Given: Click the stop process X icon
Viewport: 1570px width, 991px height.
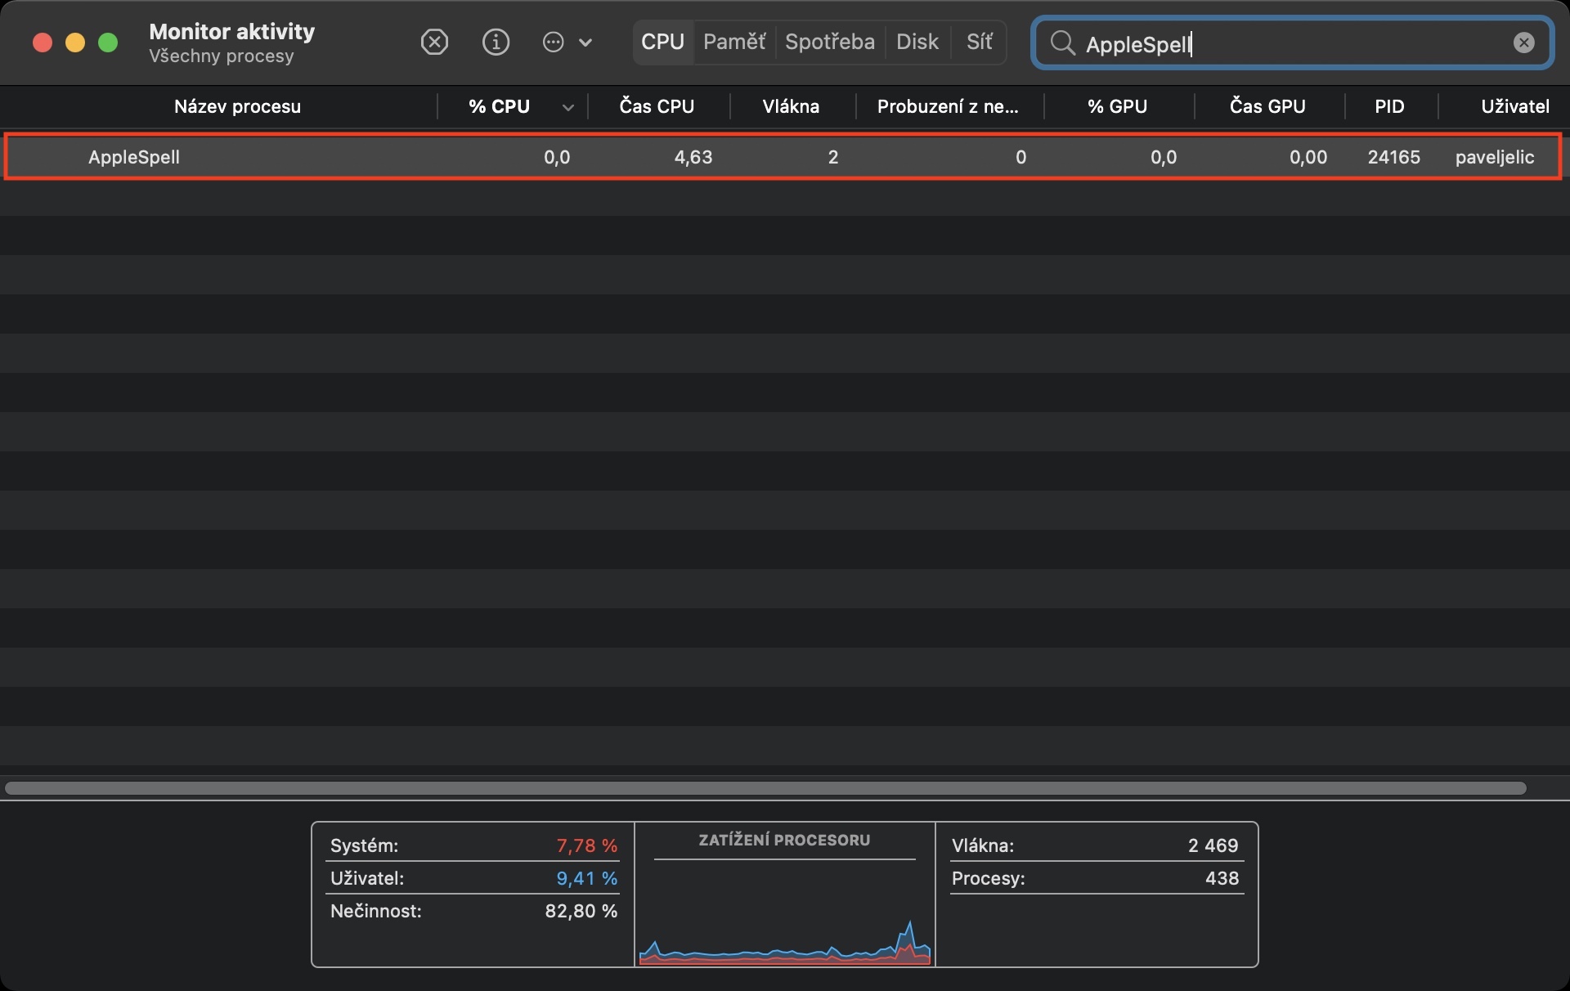Looking at the screenshot, I should pyautogui.click(x=434, y=42).
